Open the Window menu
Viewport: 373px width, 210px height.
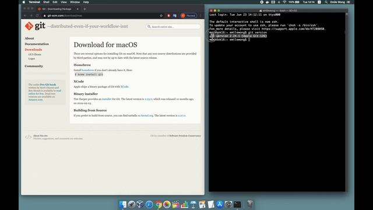click(x=75, y=2)
